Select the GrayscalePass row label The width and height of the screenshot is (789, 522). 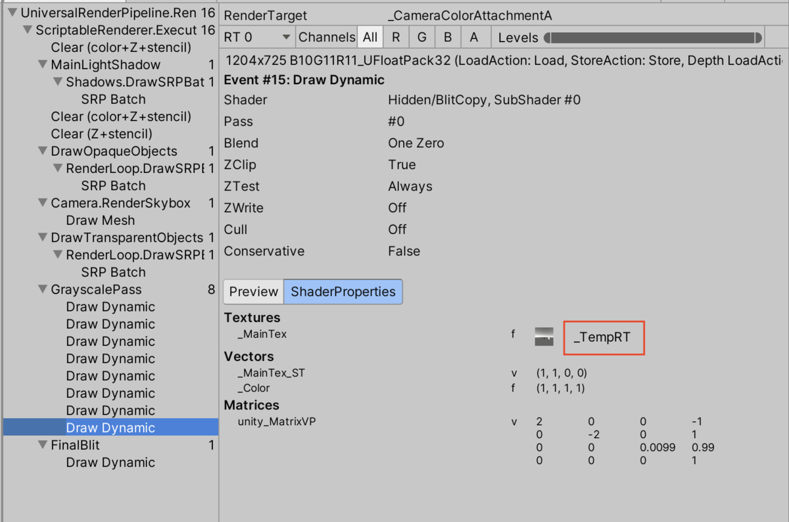(97, 289)
